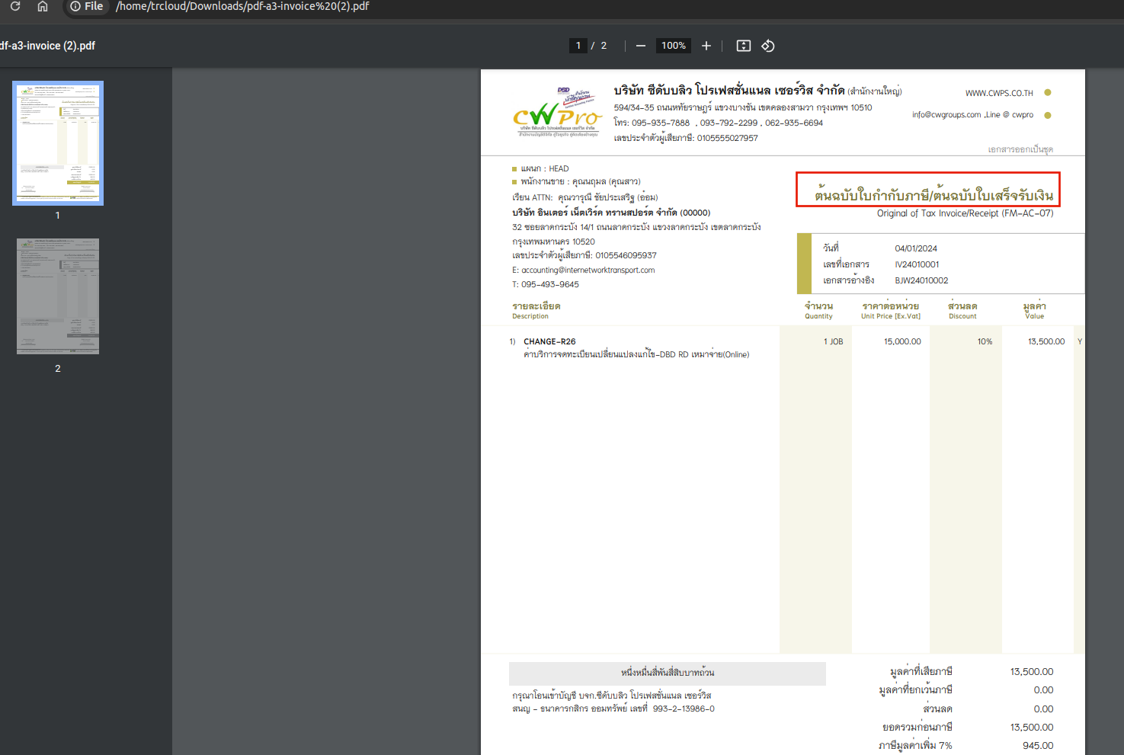Go to browser home page icon
This screenshot has width=1124, height=755.
tap(43, 6)
